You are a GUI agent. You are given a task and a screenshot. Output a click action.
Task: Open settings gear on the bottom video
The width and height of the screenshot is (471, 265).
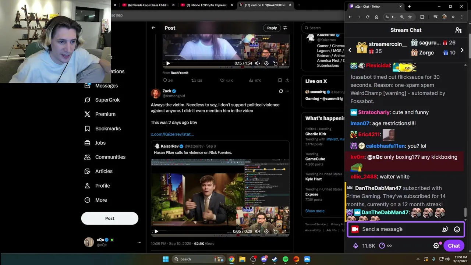(x=266, y=232)
